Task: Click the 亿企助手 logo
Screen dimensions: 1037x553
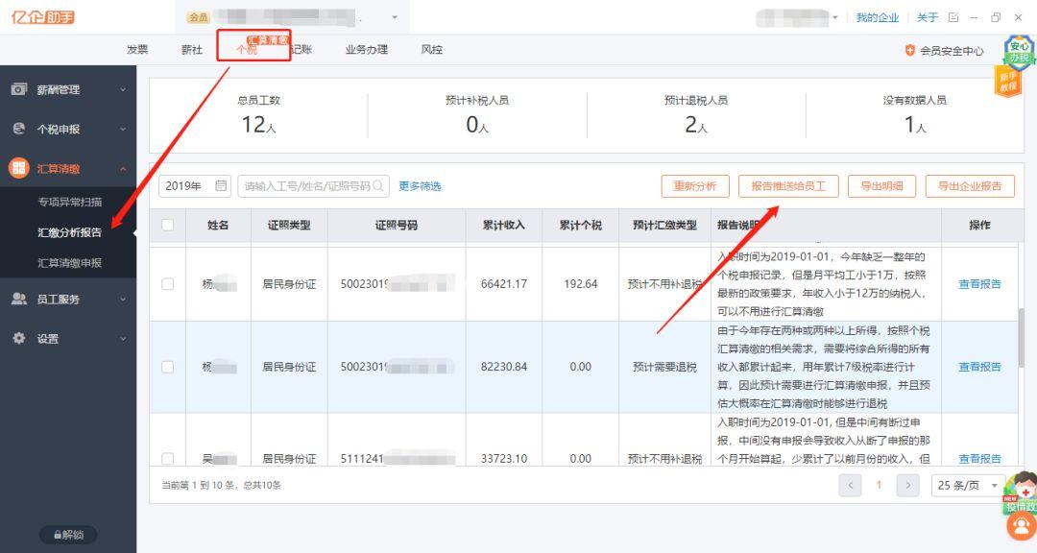Action: 42,17
